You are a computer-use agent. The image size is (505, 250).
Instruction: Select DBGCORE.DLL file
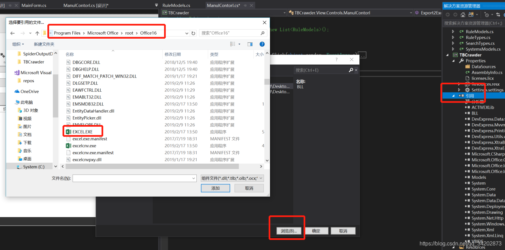coord(83,62)
